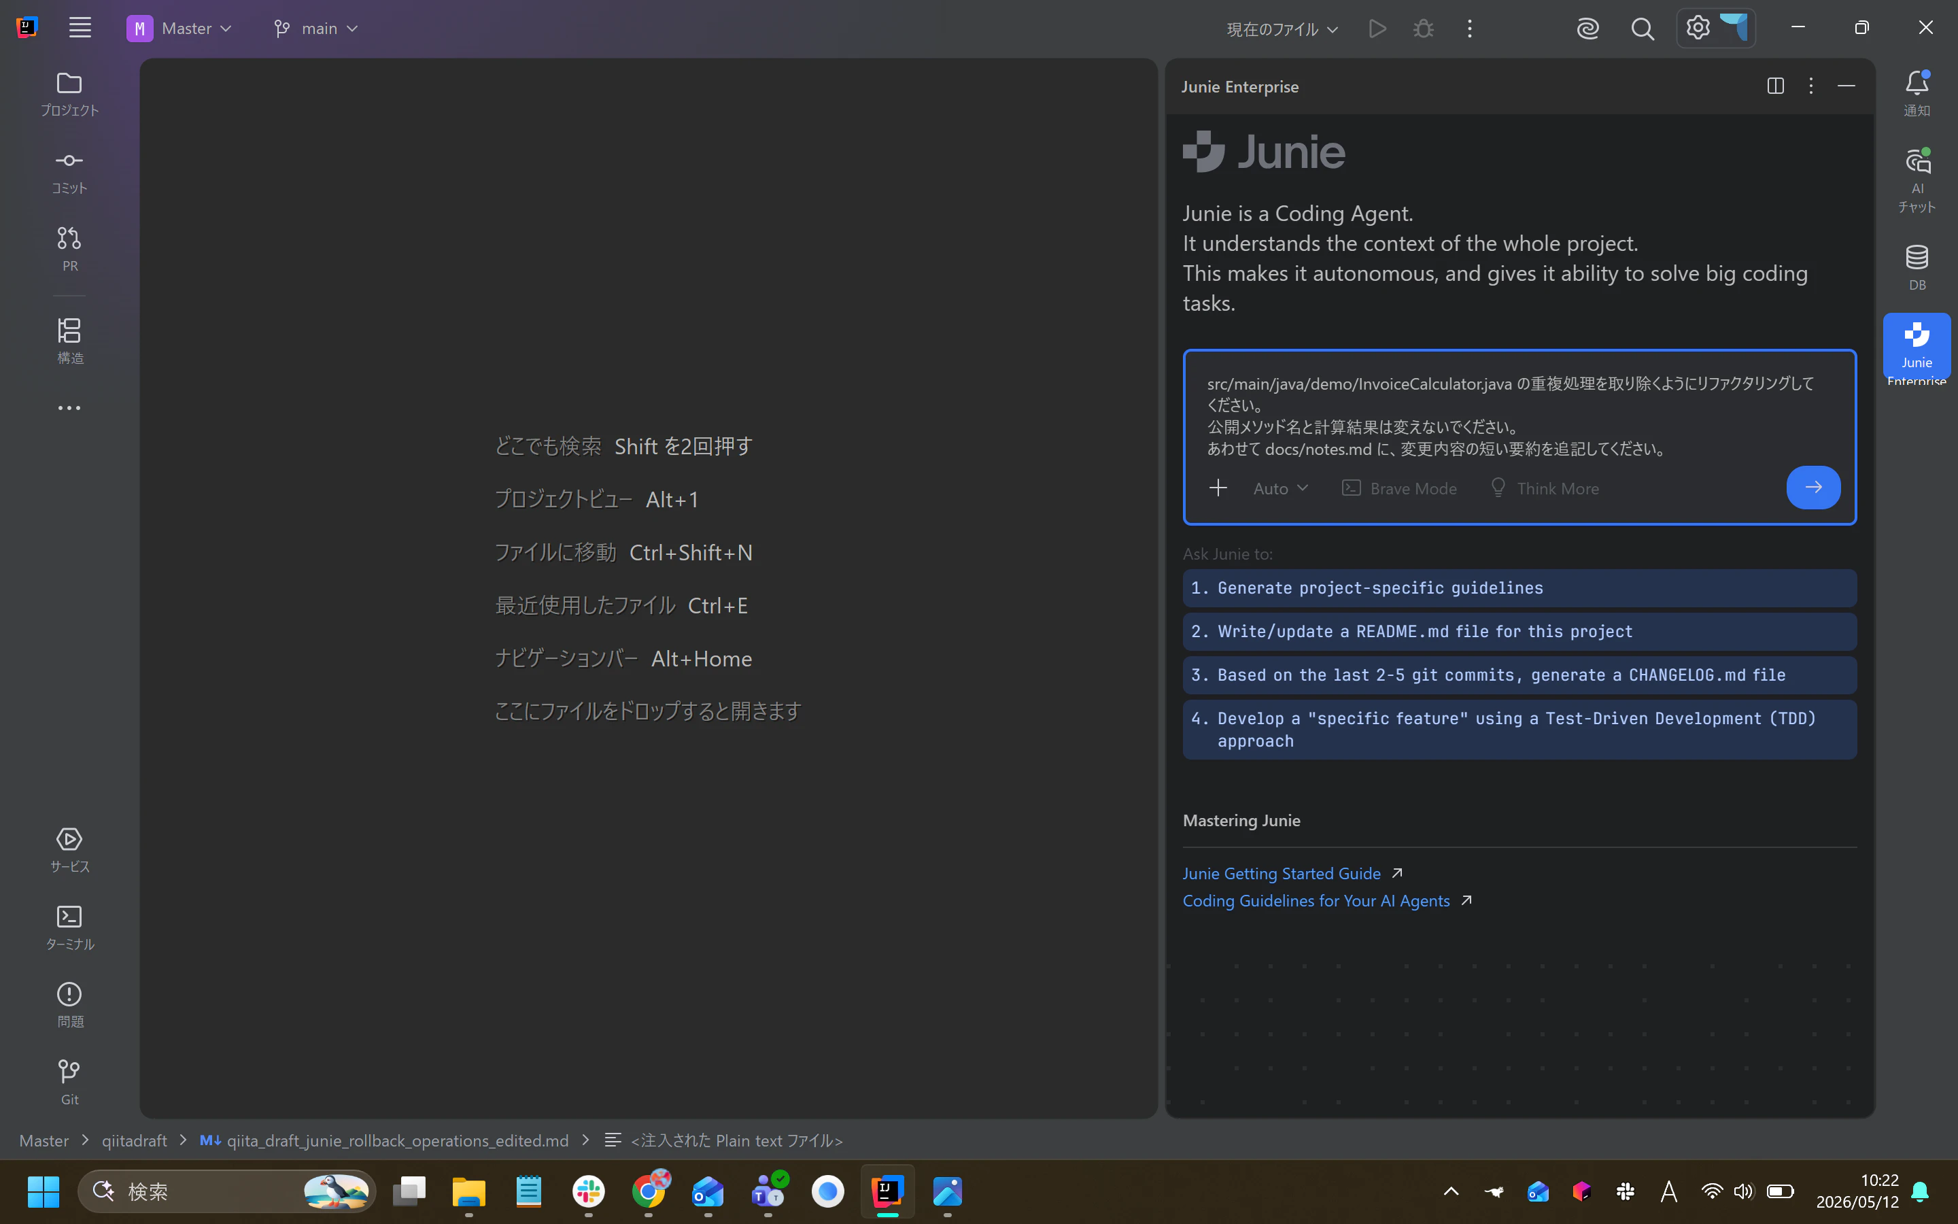This screenshot has height=1224, width=1958.
Task: Click Master in the breadcrumb bar
Action: pyautogui.click(x=44, y=1140)
